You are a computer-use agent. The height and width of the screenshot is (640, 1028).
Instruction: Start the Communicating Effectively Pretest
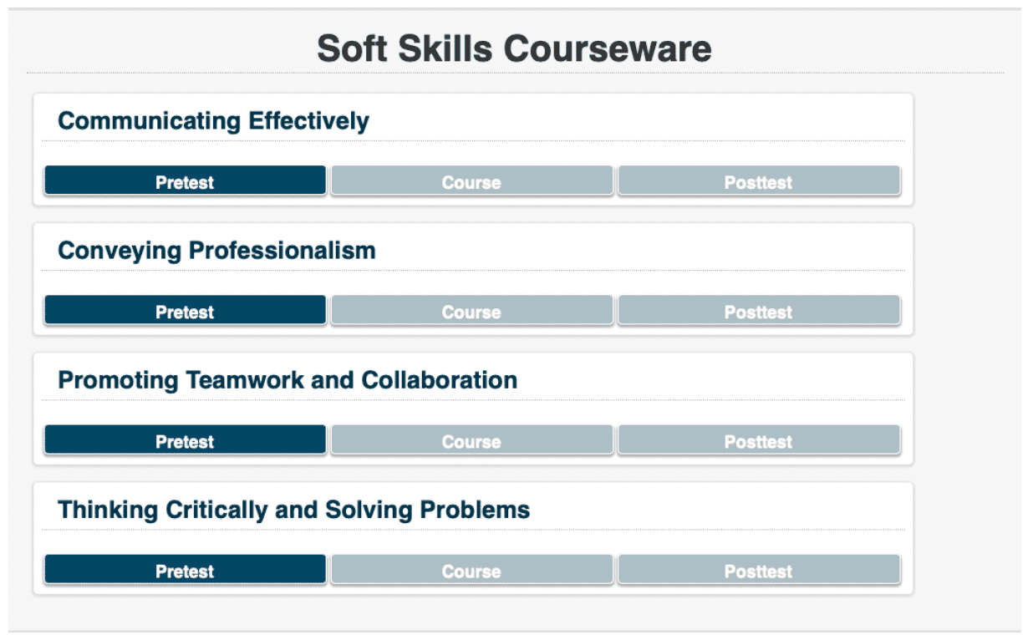click(x=185, y=181)
